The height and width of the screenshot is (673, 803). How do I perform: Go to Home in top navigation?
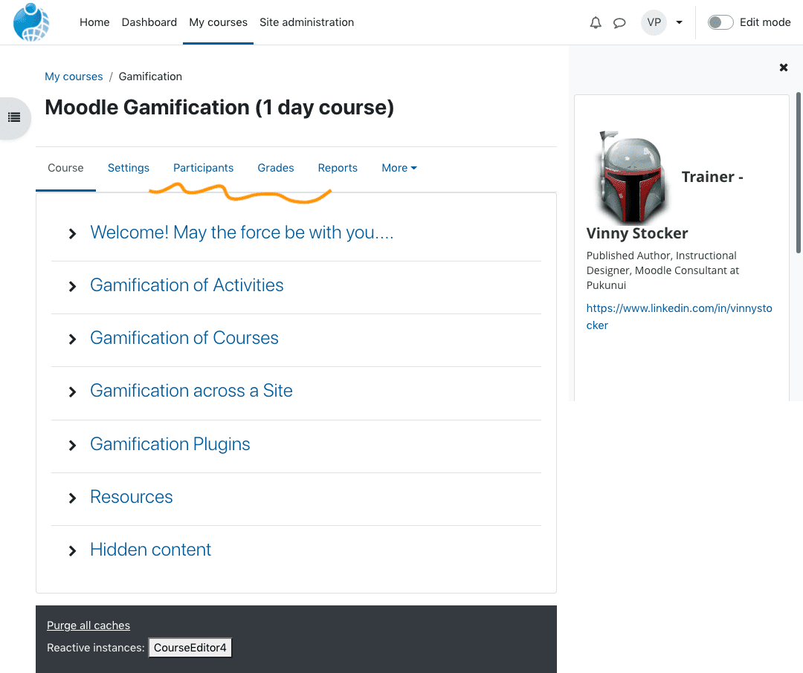pyautogui.click(x=94, y=22)
